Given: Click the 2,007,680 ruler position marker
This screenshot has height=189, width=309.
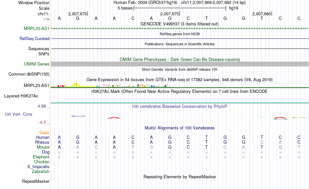Looking at the screenshot, I should (x=262, y=14).
